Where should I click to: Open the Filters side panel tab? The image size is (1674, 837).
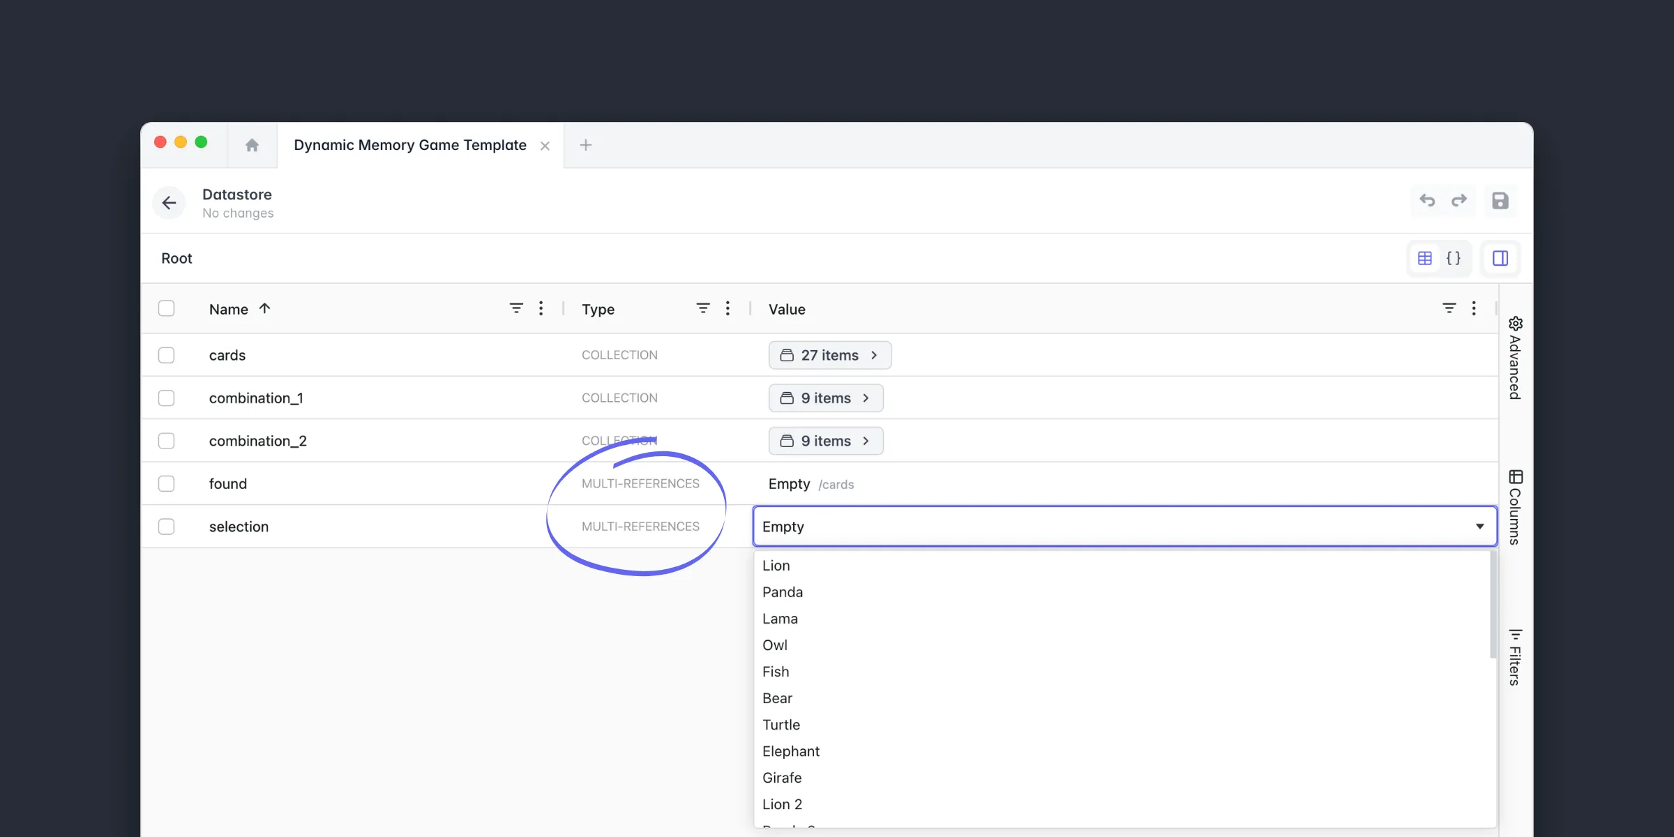(1515, 657)
